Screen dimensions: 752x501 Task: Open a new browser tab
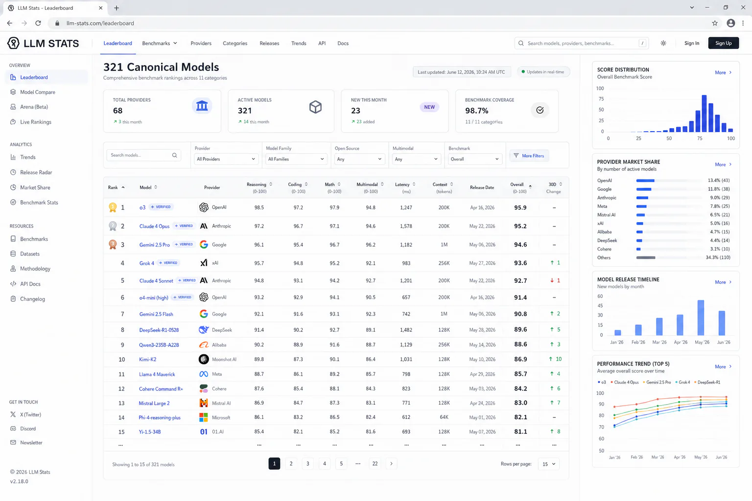(x=117, y=8)
